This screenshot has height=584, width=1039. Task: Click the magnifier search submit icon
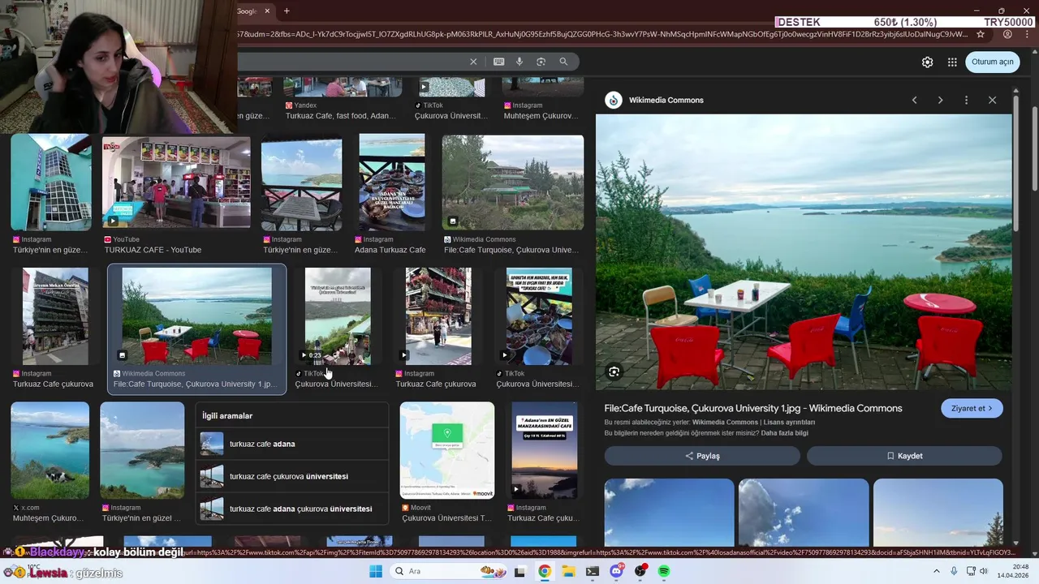(x=563, y=62)
